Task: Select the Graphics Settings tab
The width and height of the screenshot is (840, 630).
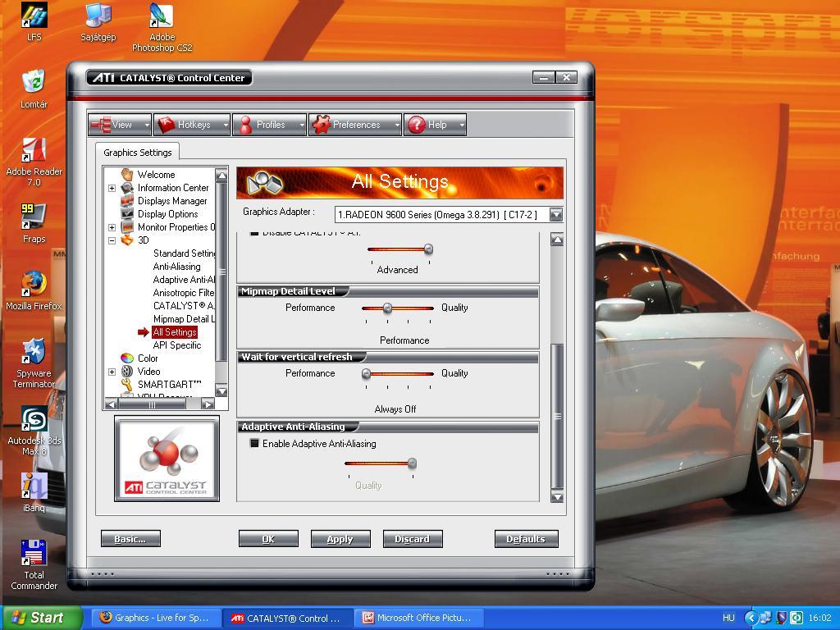Action: click(138, 152)
